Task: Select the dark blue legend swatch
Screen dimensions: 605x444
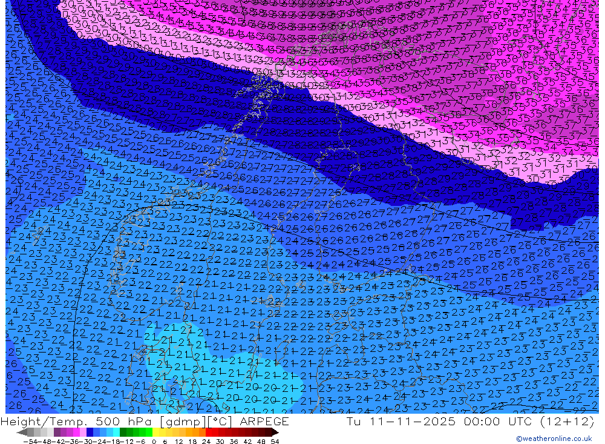Action: click(90, 432)
